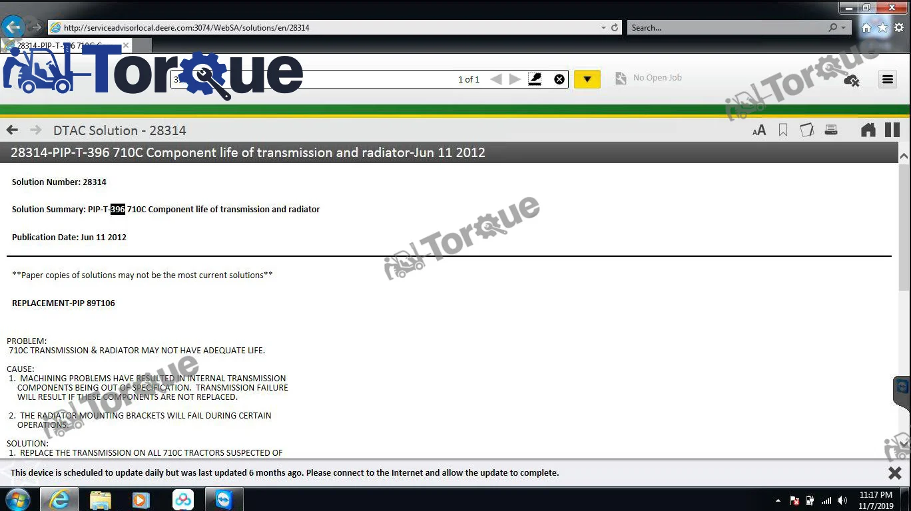Select the 28314-PIP-T browser tab
Image resolution: width=911 pixels, height=511 pixels.
pyautogui.click(x=67, y=45)
